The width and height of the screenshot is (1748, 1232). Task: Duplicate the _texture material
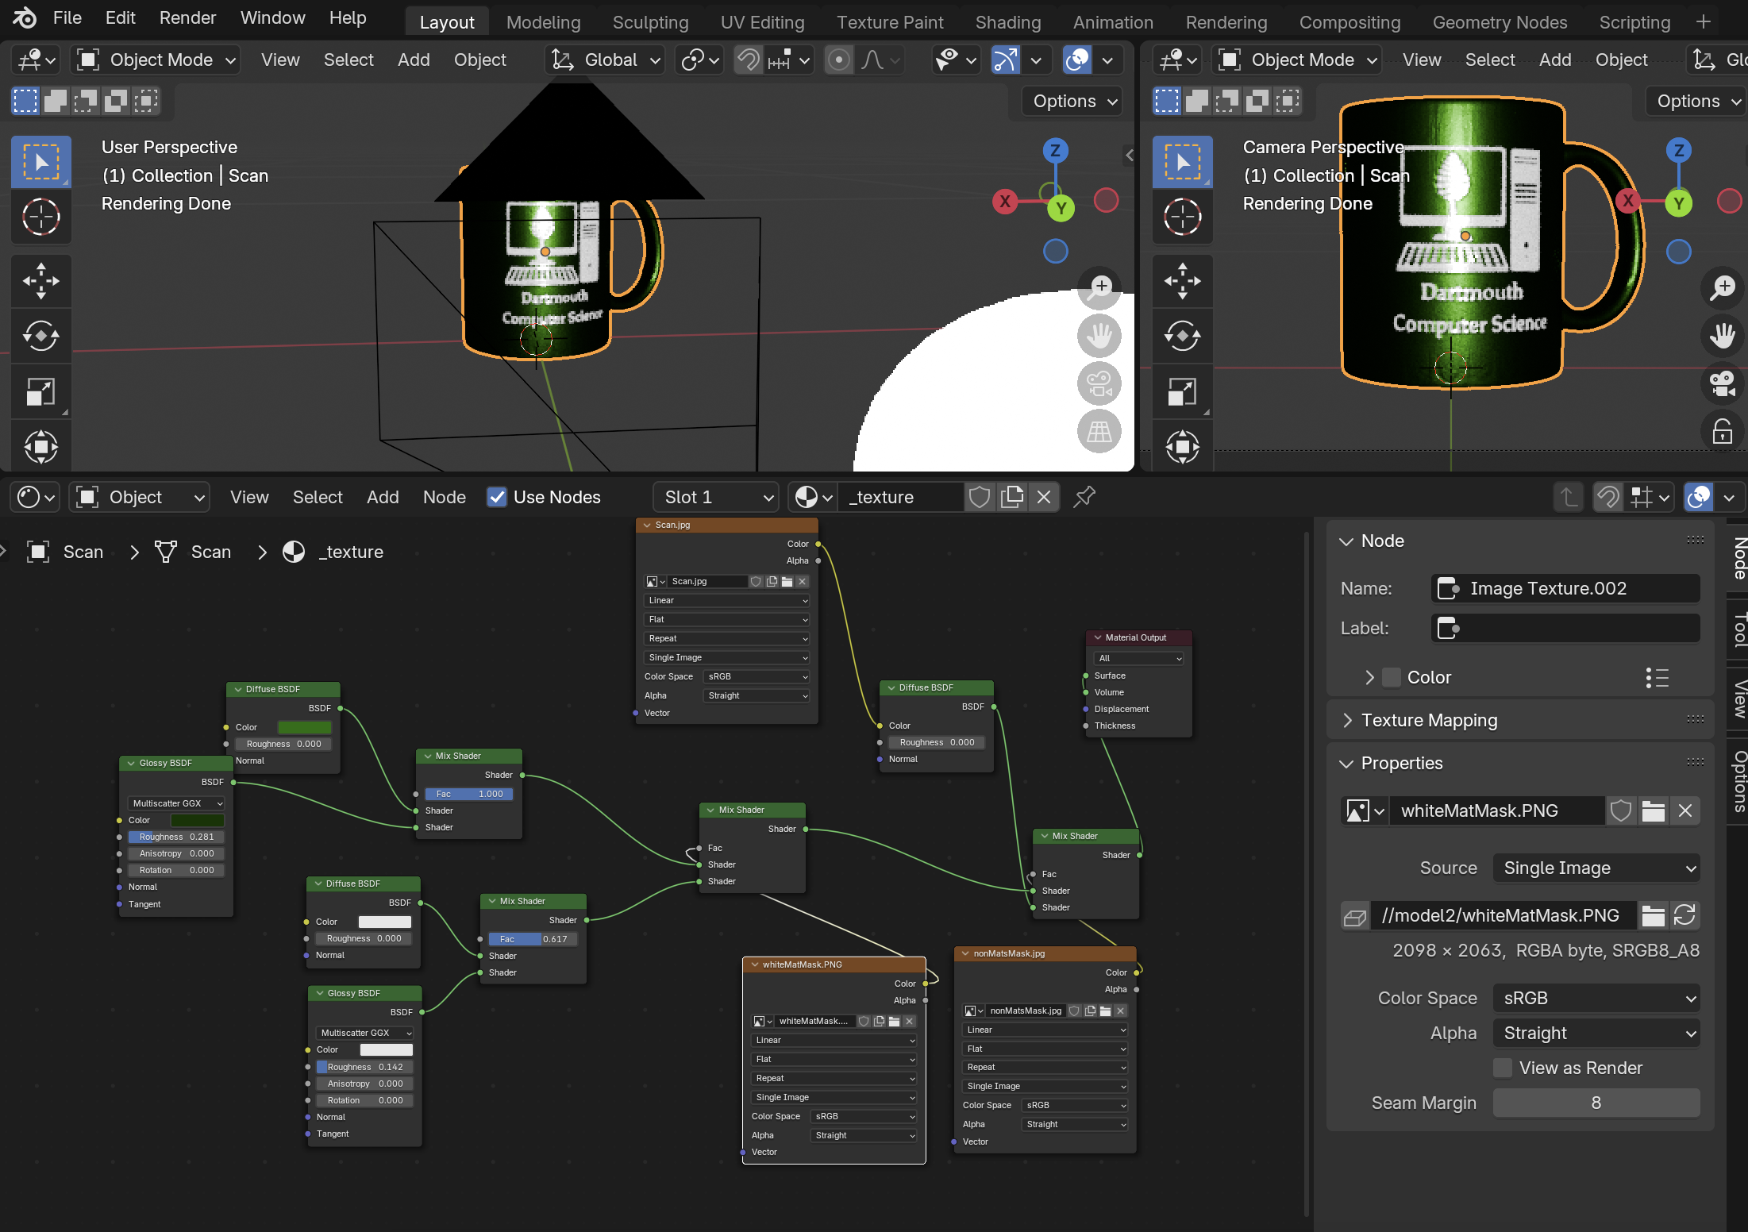1012,497
